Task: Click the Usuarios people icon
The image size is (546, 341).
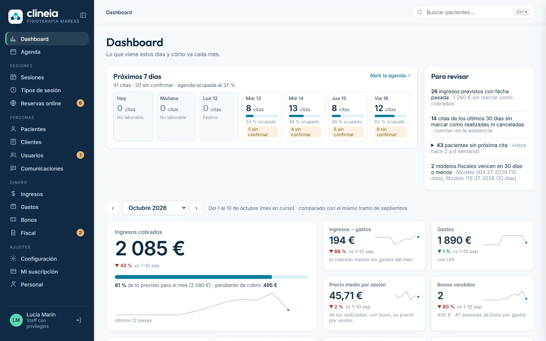Action: [13, 155]
